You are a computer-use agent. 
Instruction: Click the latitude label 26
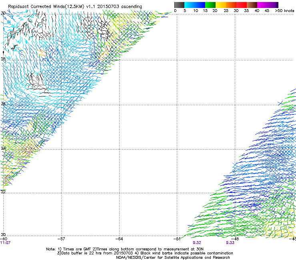click(x=3, y=104)
